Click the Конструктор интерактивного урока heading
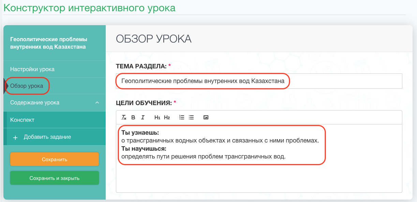417x202 pixels. click(x=89, y=8)
